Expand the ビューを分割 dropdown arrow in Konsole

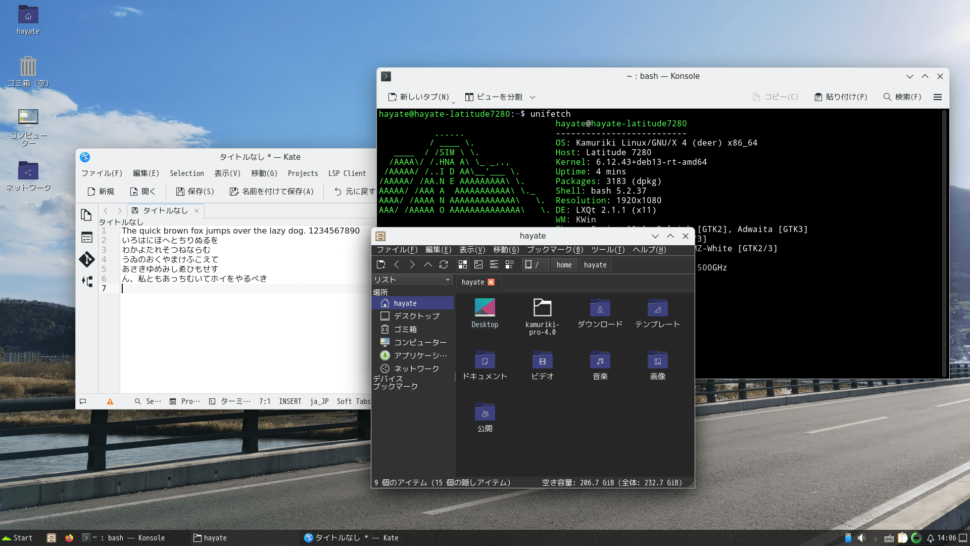click(x=532, y=97)
